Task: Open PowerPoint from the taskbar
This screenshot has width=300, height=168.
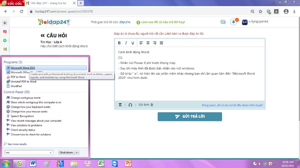Action: tap(128, 164)
